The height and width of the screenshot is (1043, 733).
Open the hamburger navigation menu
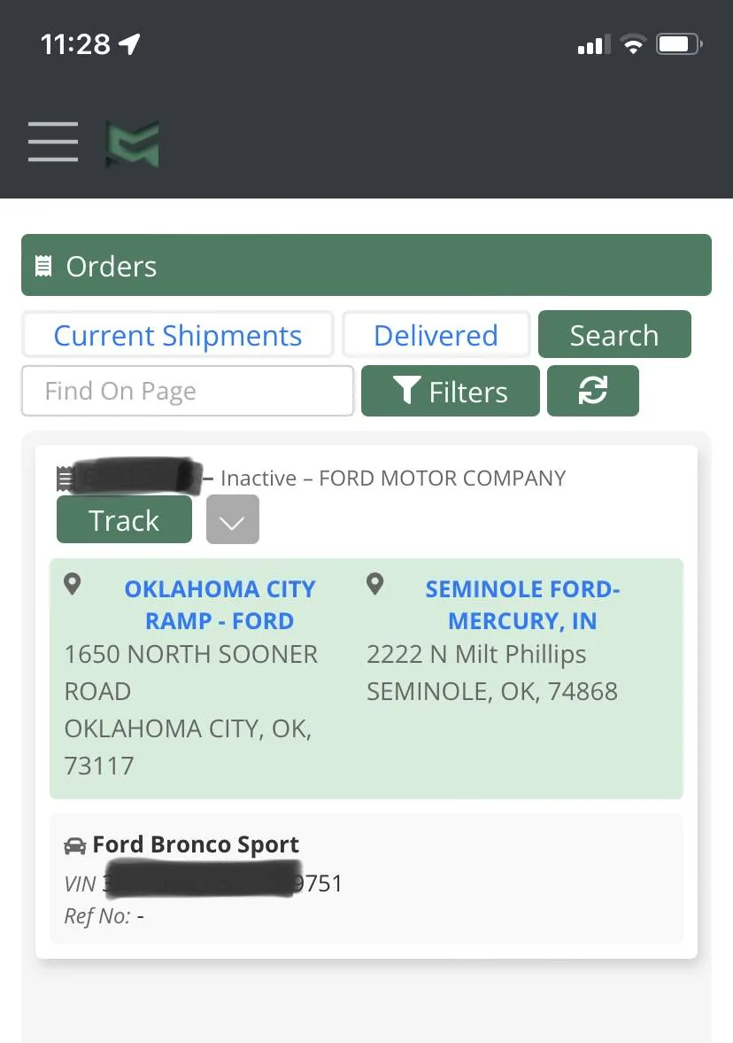53,142
